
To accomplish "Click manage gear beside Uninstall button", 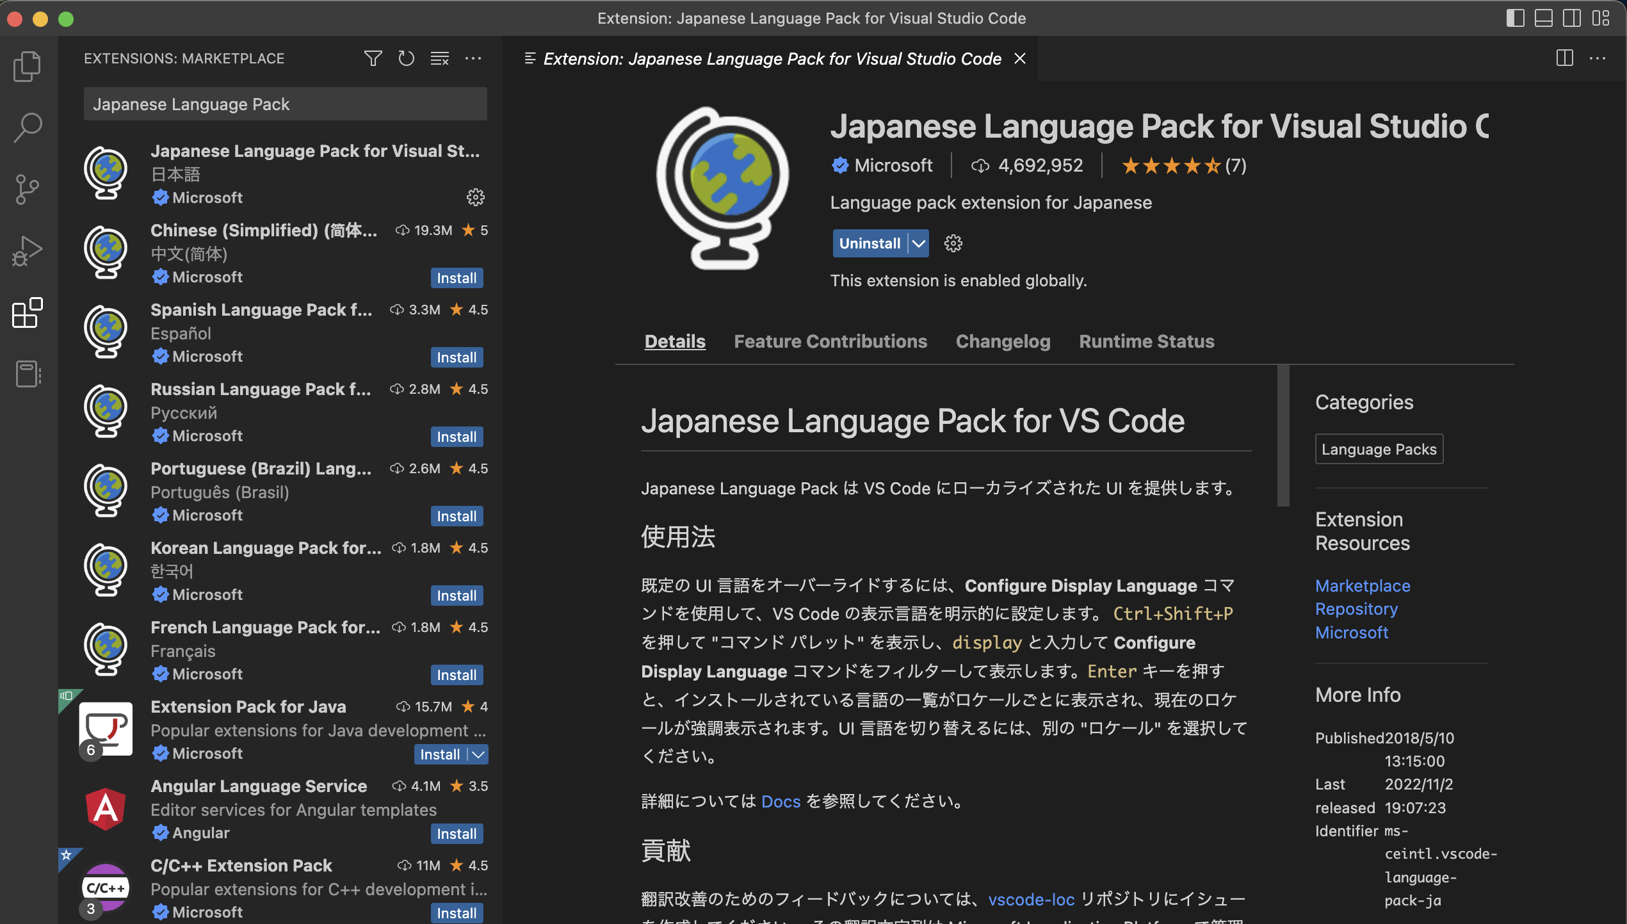I will point(953,243).
